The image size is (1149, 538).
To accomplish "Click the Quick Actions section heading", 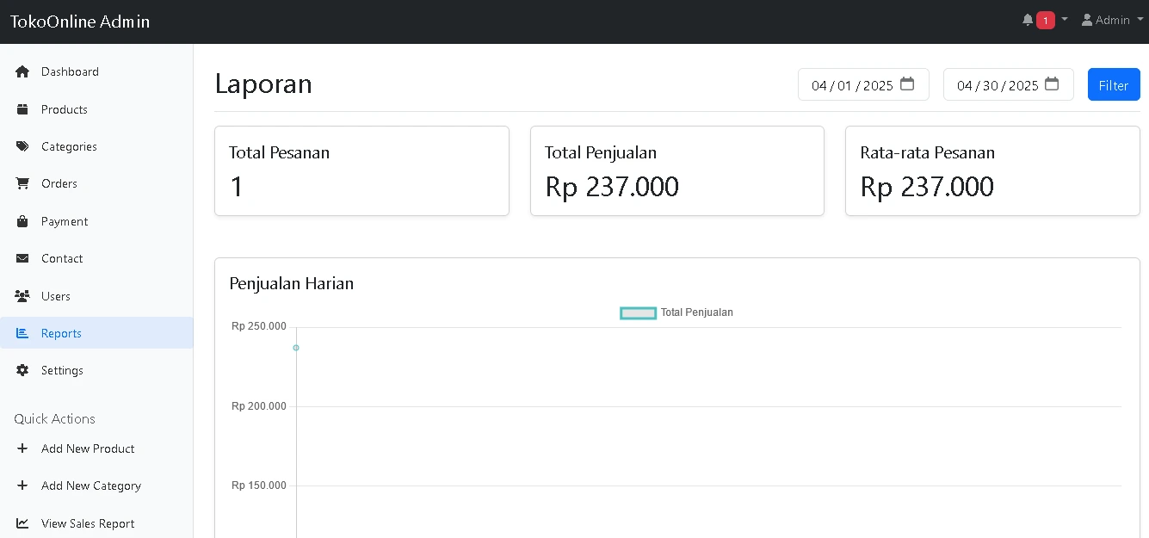I will coord(54,418).
